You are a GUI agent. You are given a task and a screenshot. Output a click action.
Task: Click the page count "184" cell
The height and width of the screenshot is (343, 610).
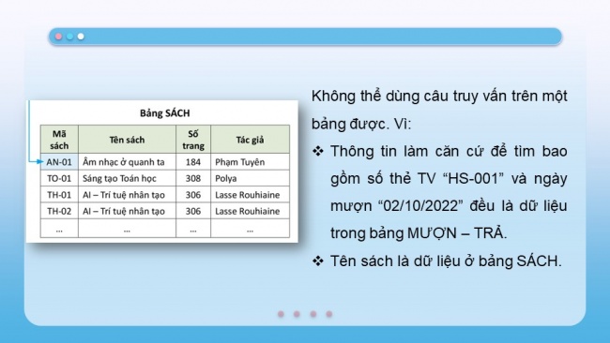click(x=193, y=161)
